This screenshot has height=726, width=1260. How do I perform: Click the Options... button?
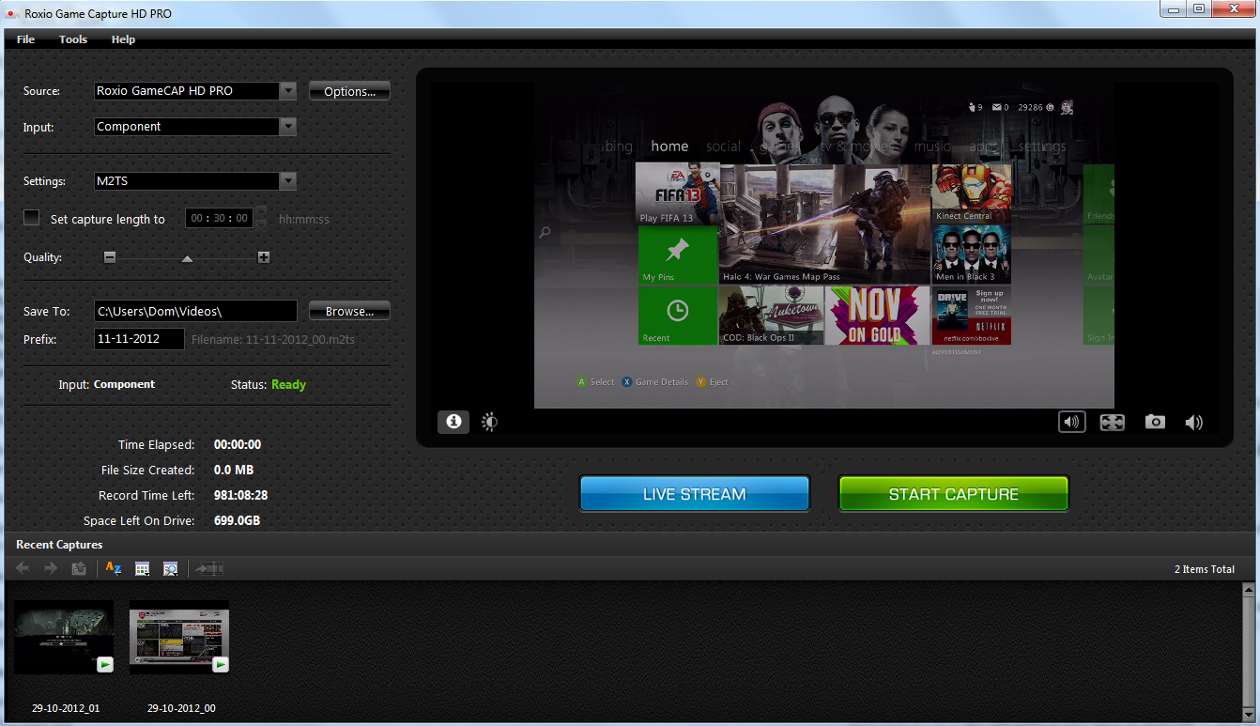pos(349,91)
